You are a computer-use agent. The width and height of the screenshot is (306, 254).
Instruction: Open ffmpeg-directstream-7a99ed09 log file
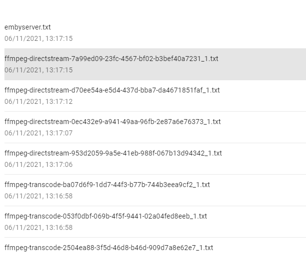pos(111,59)
